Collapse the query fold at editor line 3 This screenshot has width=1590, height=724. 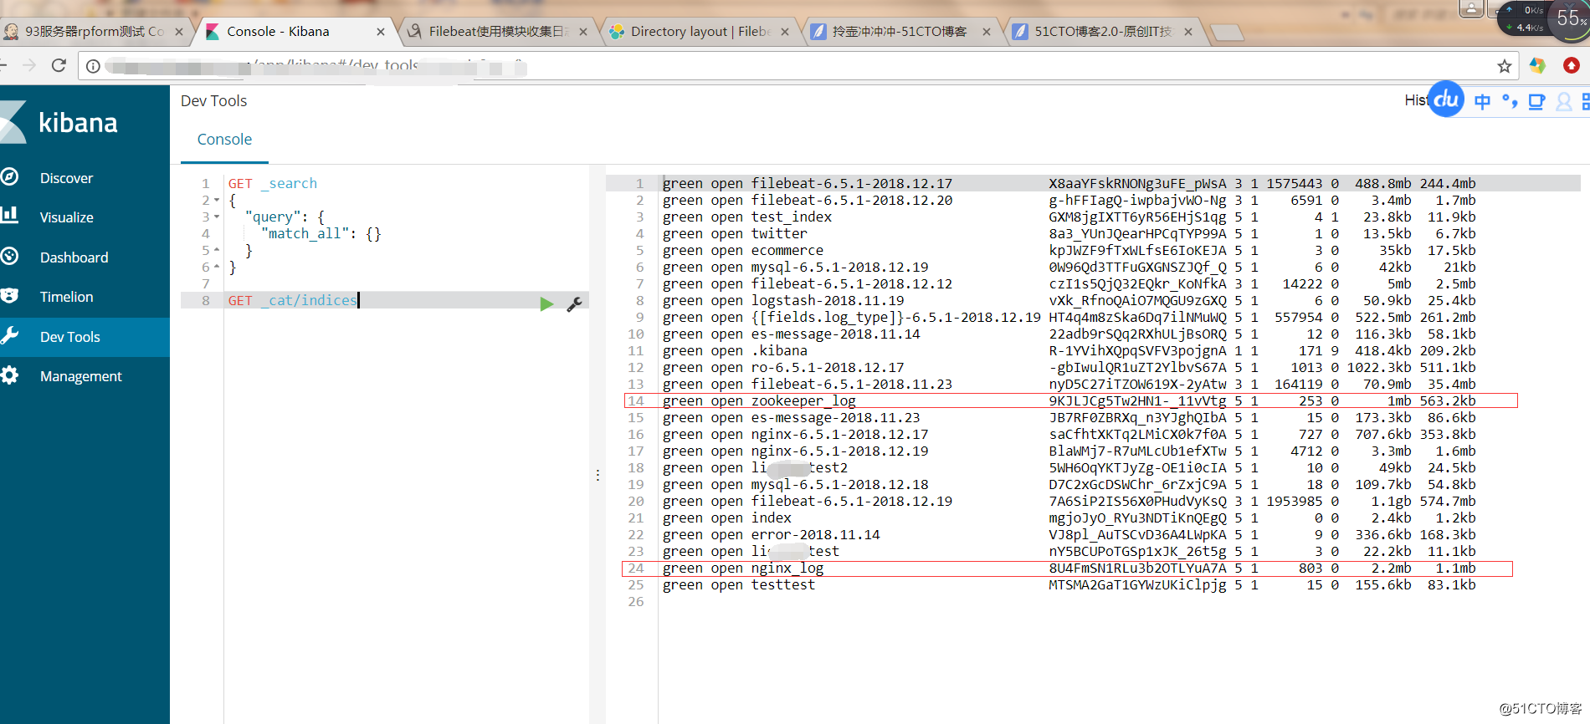tap(217, 217)
